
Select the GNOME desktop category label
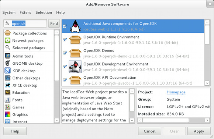point(27,64)
